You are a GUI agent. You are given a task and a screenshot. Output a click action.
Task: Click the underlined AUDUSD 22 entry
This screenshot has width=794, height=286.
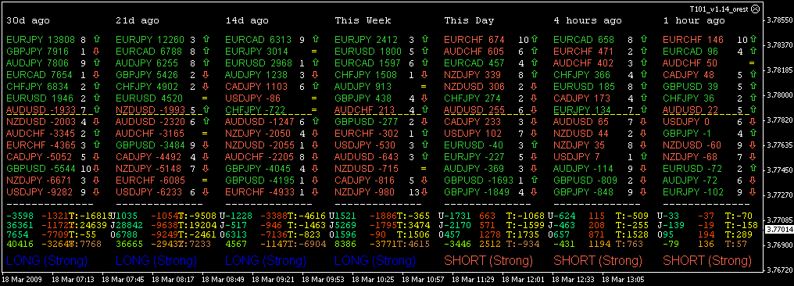pyautogui.click(x=690, y=109)
